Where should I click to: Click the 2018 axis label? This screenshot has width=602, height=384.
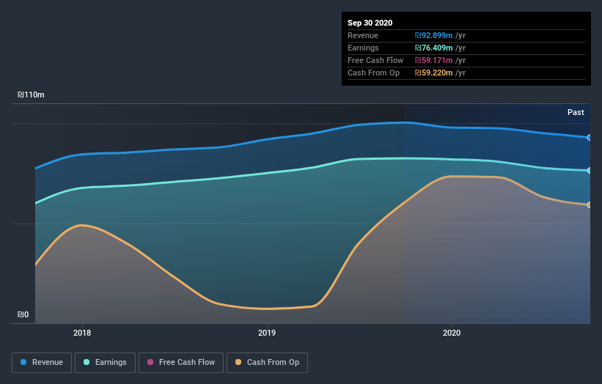point(82,333)
